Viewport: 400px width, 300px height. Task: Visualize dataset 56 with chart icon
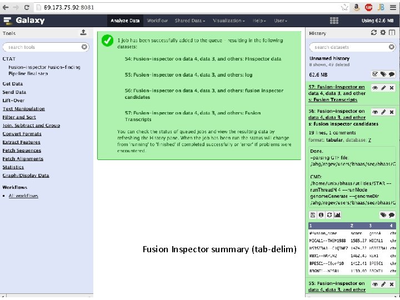(338, 215)
